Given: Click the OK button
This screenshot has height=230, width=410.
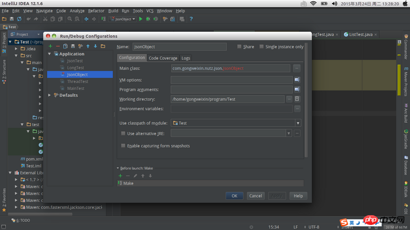Looking at the screenshot, I should [234, 196].
